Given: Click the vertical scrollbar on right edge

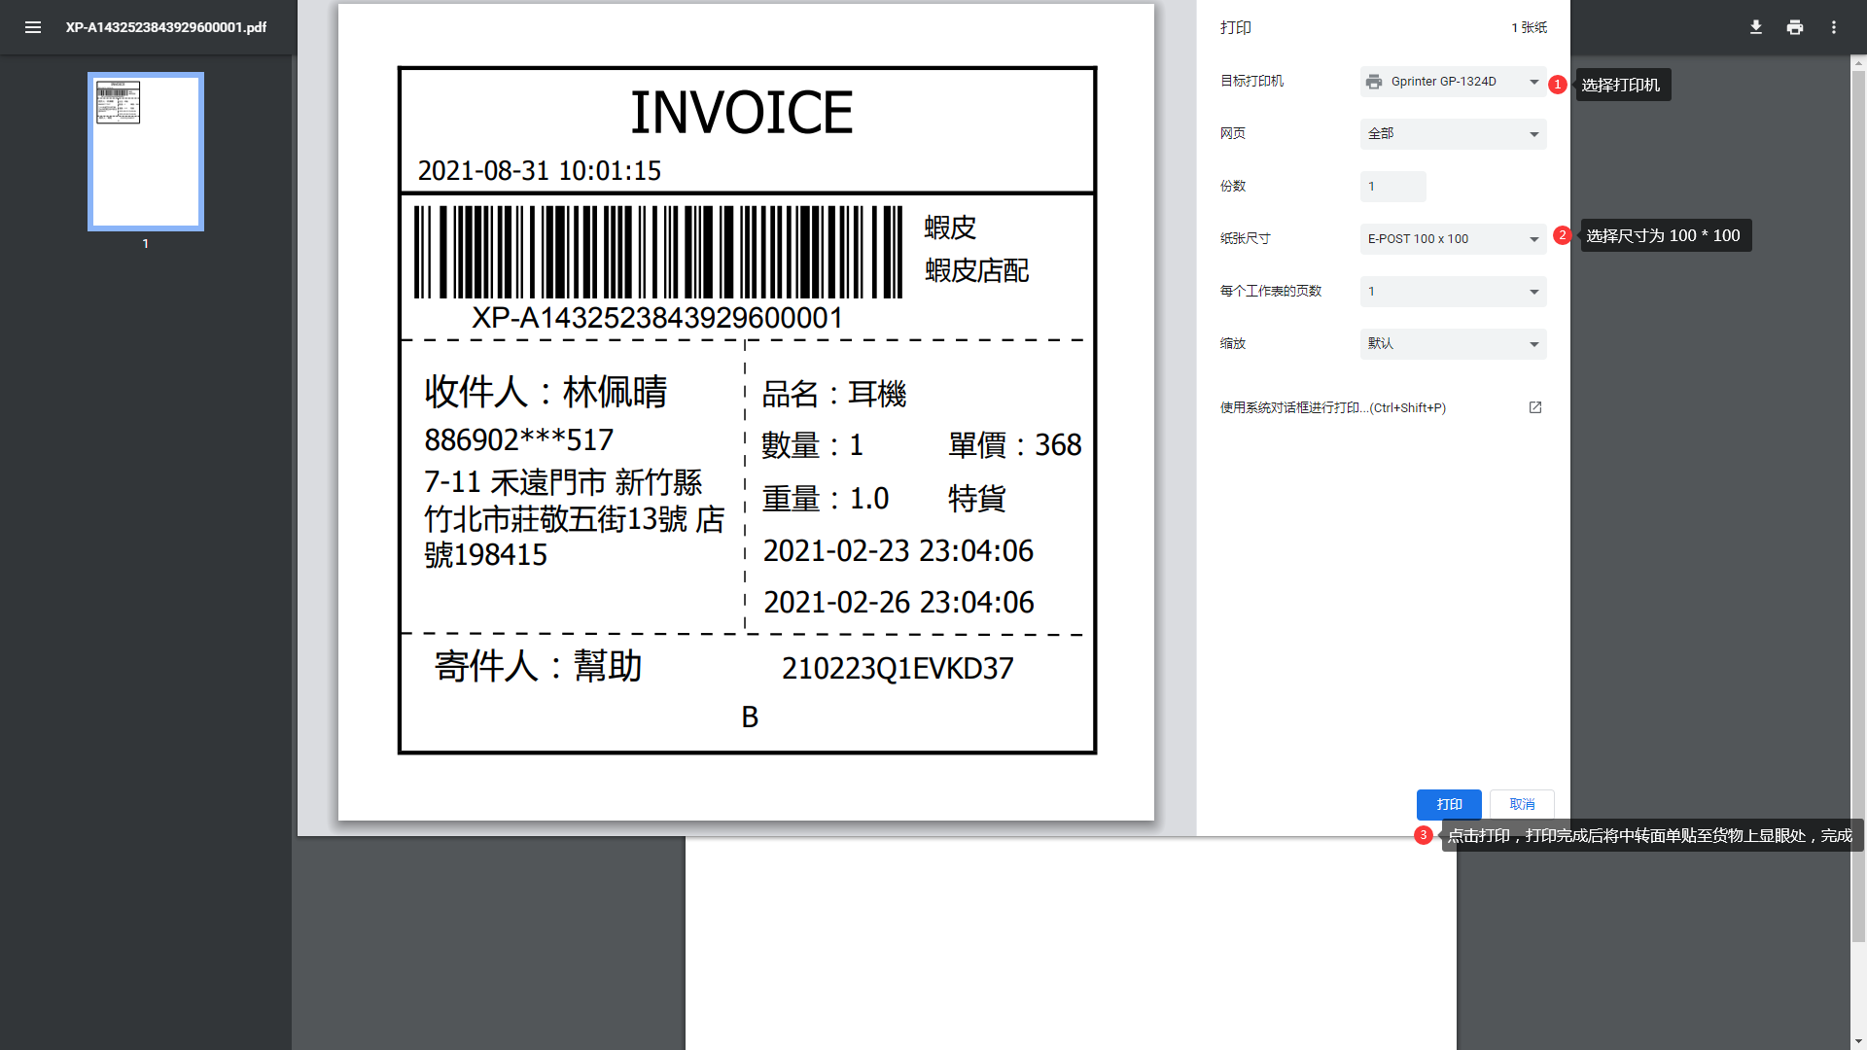Looking at the screenshot, I should tap(1858, 506).
